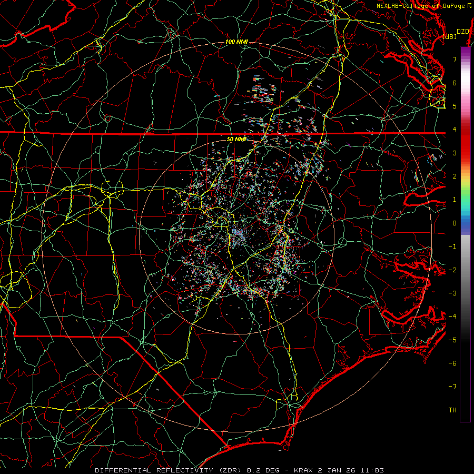Click the Differential Reflectivity KRAX caption text
The width and height of the screenshot is (474, 474).
[240, 470]
